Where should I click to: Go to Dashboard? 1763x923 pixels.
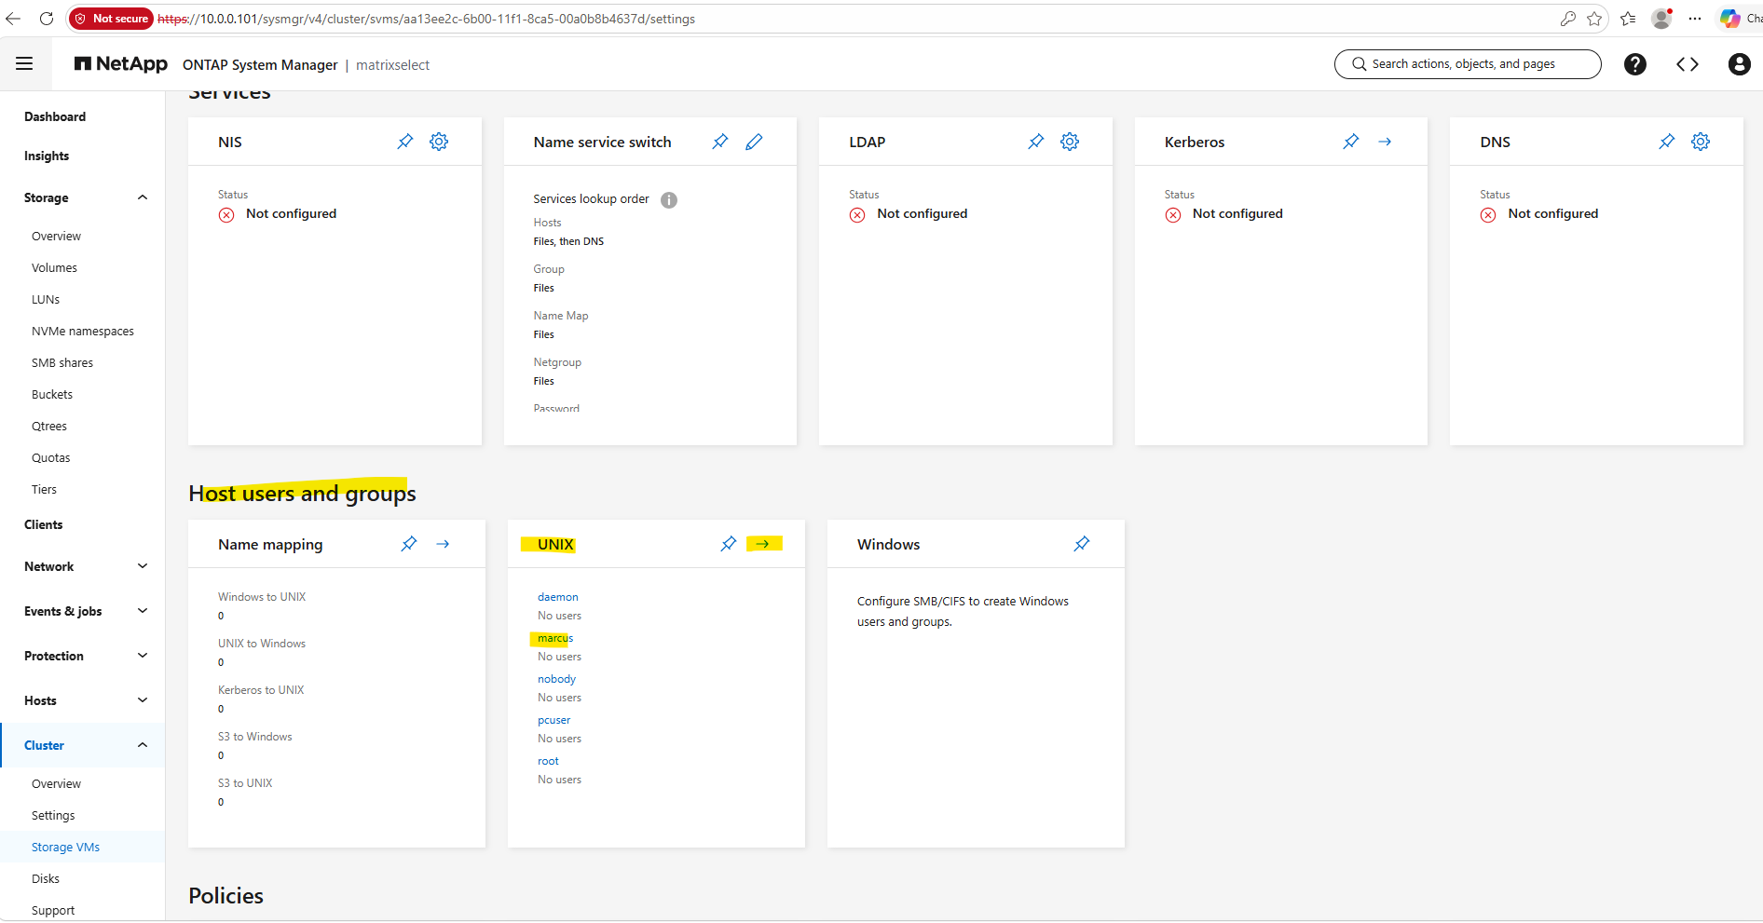pos(55,116)
